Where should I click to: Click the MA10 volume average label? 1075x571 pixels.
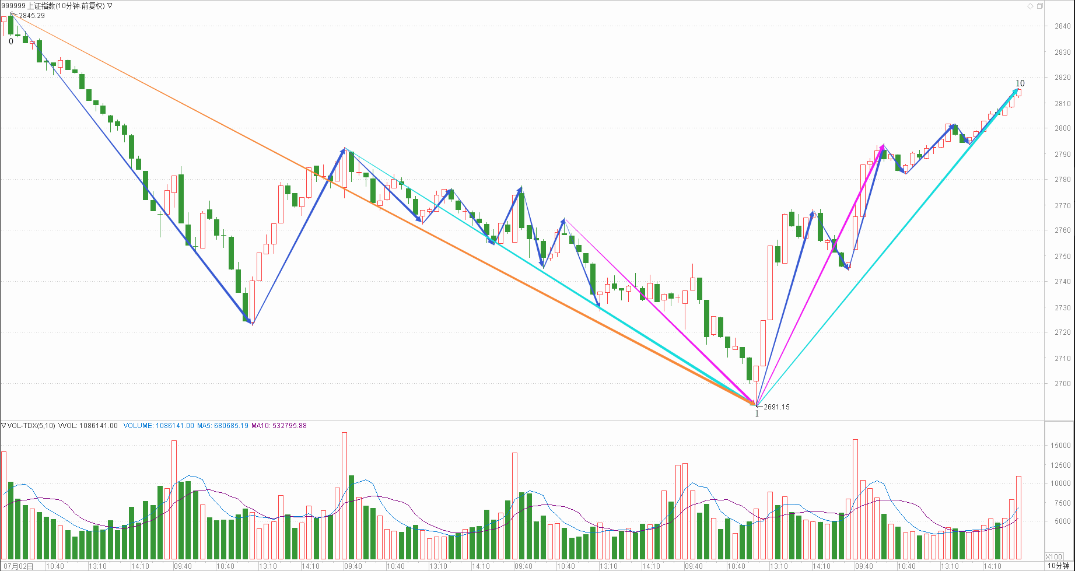coord(279,426)
